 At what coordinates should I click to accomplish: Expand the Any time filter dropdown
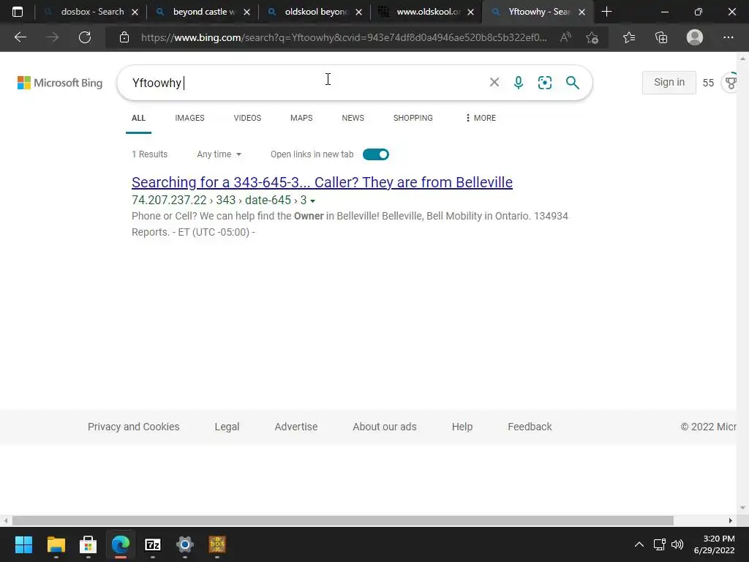(x=219, y=154)
